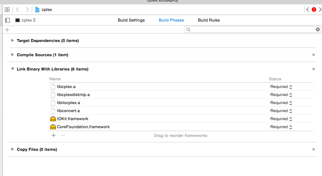Add a library with the plus button
Screen dimensions: 322x176
53,135
